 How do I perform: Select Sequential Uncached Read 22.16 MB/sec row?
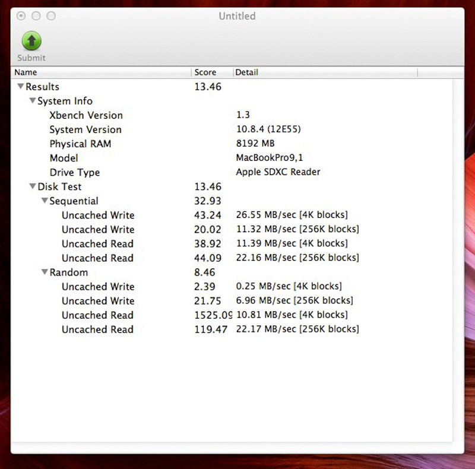97,258
